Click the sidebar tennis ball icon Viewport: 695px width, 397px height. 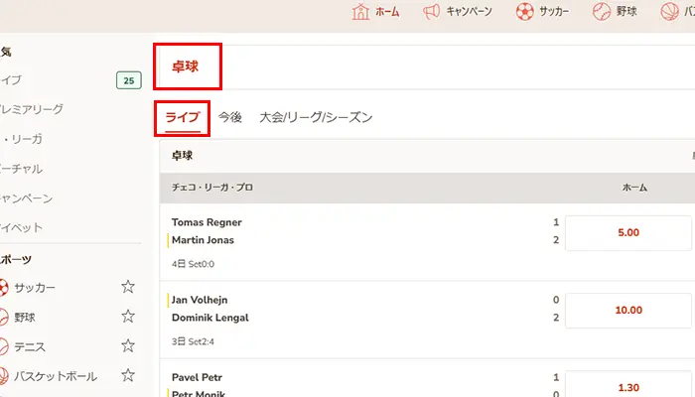tap(4, 346)
